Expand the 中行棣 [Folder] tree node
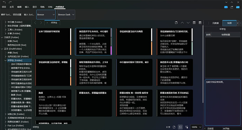The image size is (242, 130). pos(5,22)
